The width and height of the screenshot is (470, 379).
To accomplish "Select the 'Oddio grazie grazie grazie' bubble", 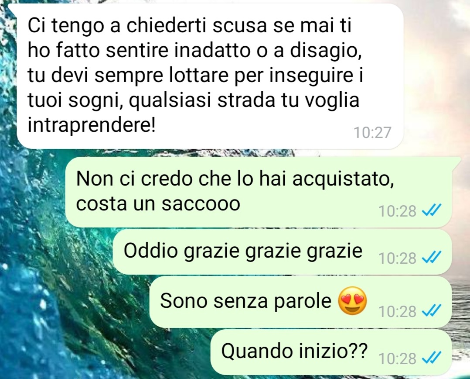I will point(283,252).
